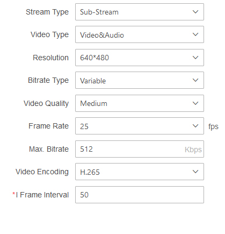Screen dimensions: 225x234
Task: Open the Video Encoding H.265 dropdown
Action: 140,172
